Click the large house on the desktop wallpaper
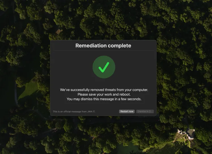Image resolution: width=212 pixels, height=154 pixels. [187, 134]
